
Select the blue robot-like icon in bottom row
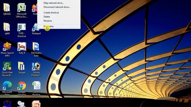tap(7, 104)
